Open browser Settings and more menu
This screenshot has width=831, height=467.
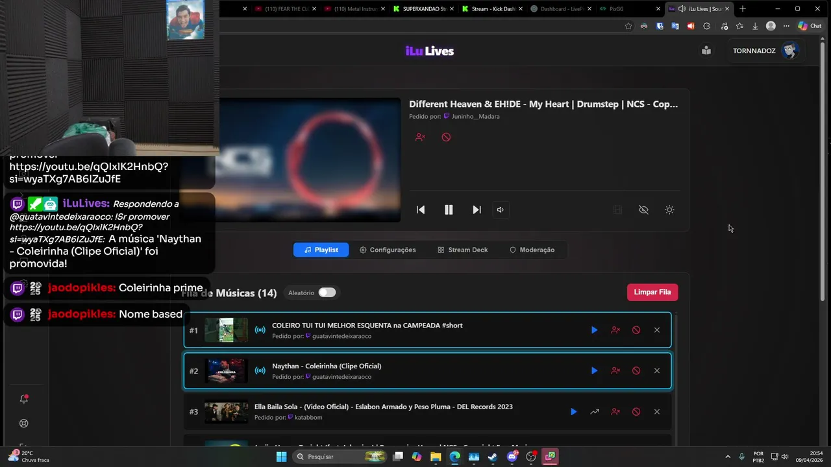786,26
